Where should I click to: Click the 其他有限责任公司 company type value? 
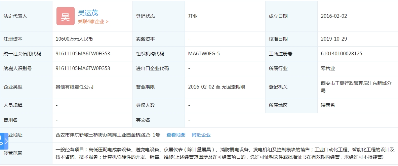[74, 87]
